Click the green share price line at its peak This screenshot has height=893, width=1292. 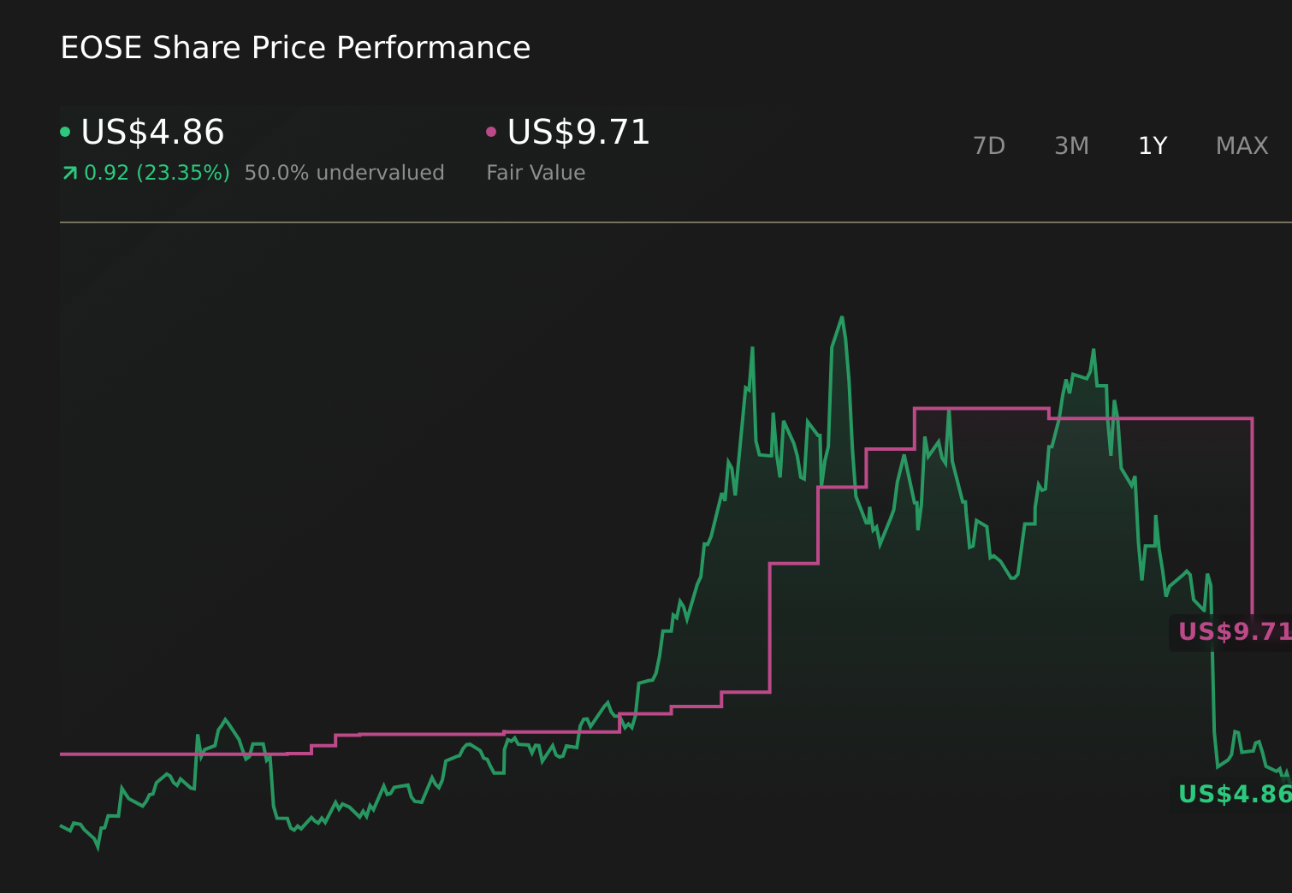coord(841,318)
